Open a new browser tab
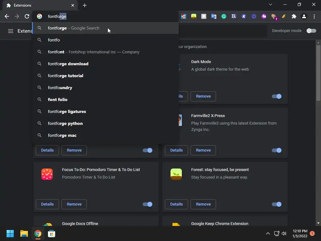 85,5
